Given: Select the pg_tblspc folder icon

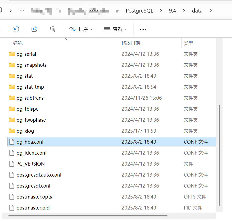Looking at the screenshot, I should [12, 109].
